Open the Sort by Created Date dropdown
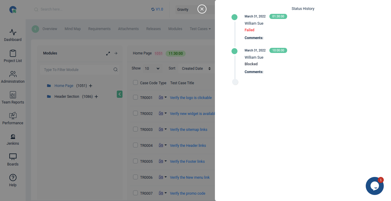This screenshot has height=201, width=391. tap(196, 69)
